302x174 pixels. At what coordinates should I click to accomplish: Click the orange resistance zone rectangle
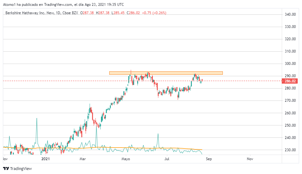coord(166,73)
